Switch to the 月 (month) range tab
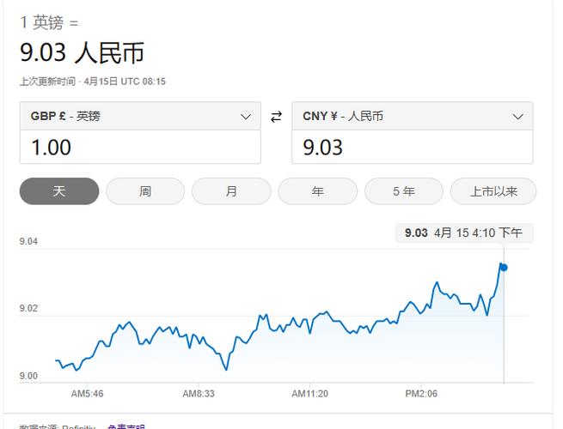 231,191
